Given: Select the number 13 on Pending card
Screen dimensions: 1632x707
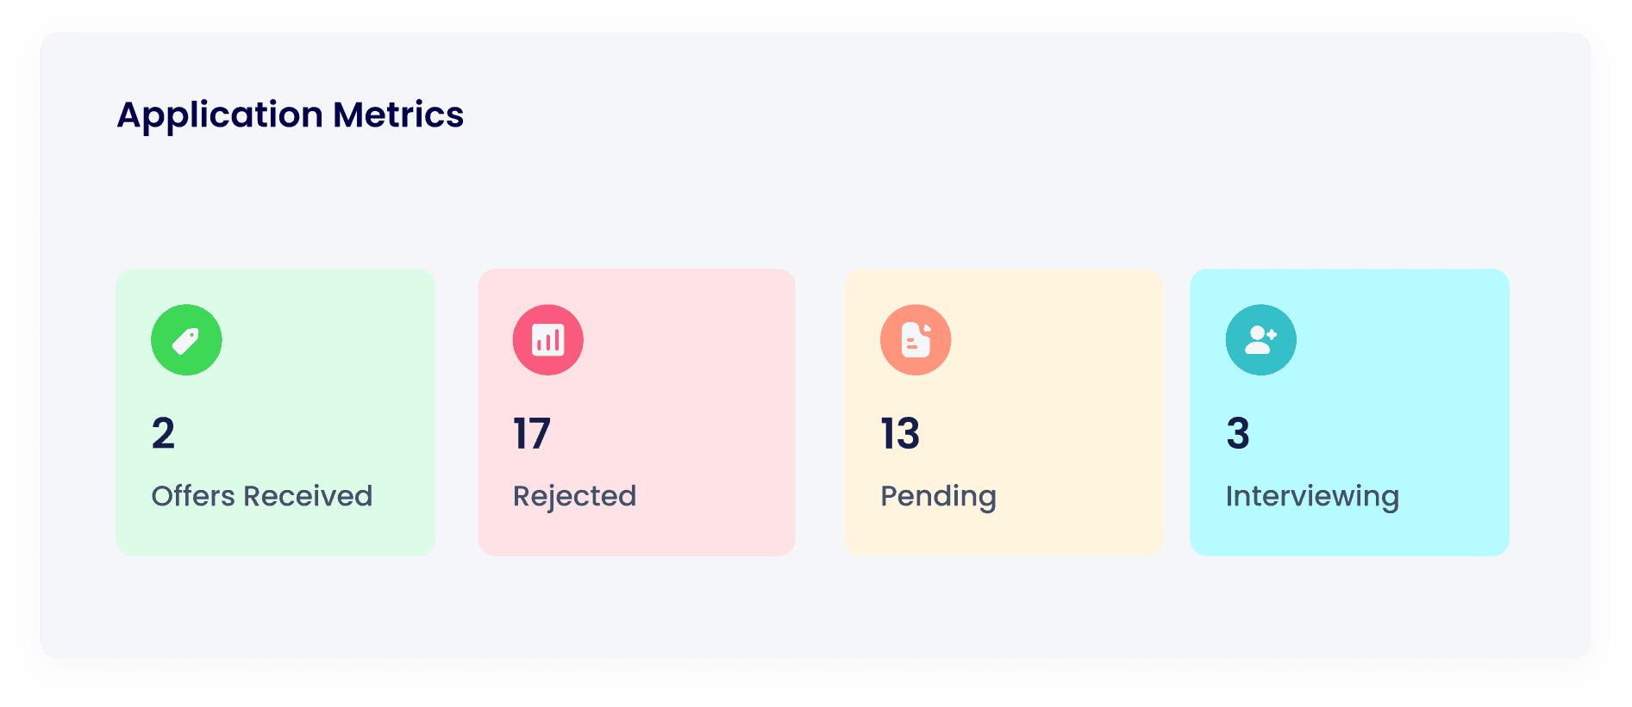Looking at the screenshot, I should tap(899, 433).
